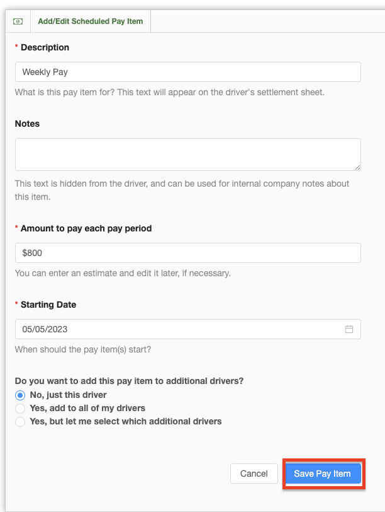The height and width of the screenshot is (512, 385).
Task: Select the Add/Edit Scheduled Pay Item tab
Action: click(90, 21)
